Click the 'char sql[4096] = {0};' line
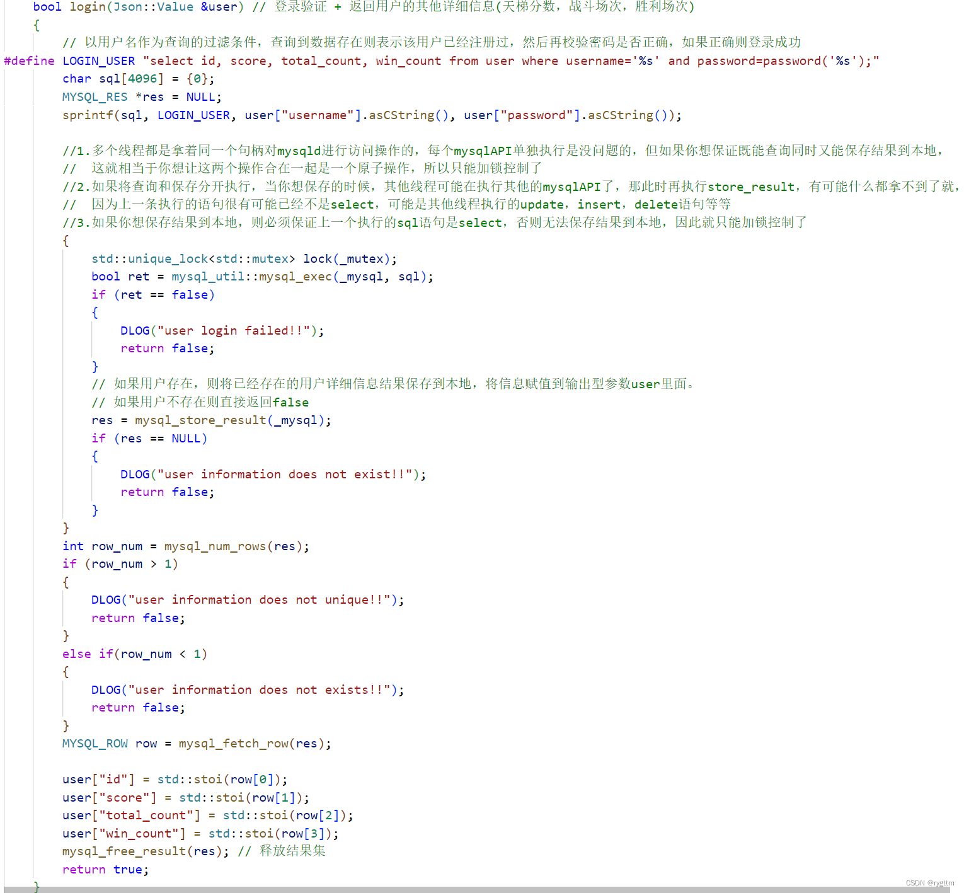This screenshot has height=893, width=964. tap(139, 79)
